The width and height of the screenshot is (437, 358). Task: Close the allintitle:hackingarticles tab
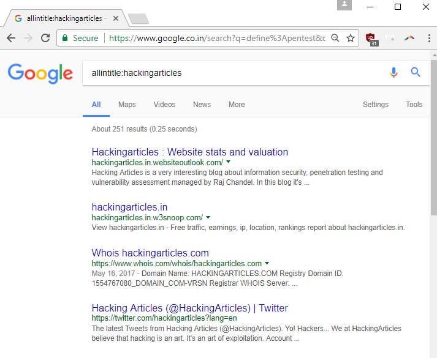pyautogui.click(x=116, y=18)
